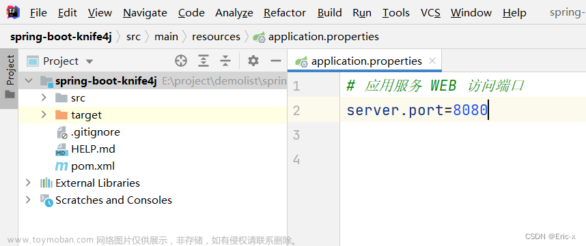Image resolution: width=586 pixels, height=246 pixels.
Task: Click editor line number 4
Action: (296, 159)
